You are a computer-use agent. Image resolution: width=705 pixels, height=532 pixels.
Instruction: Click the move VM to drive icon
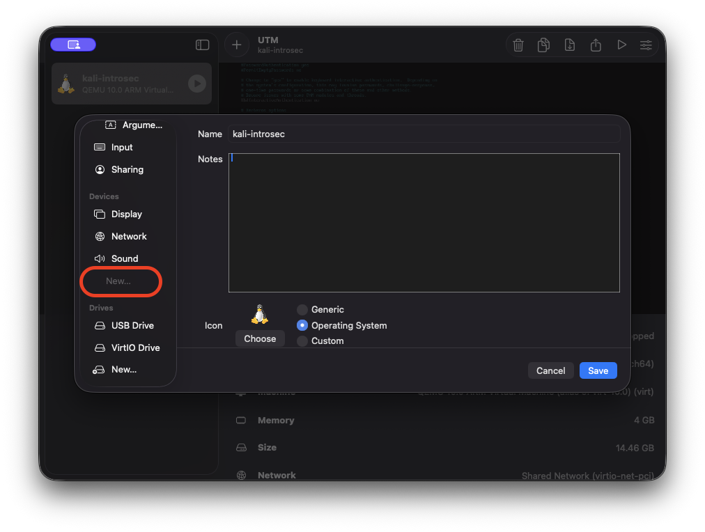tap(570, 45)
